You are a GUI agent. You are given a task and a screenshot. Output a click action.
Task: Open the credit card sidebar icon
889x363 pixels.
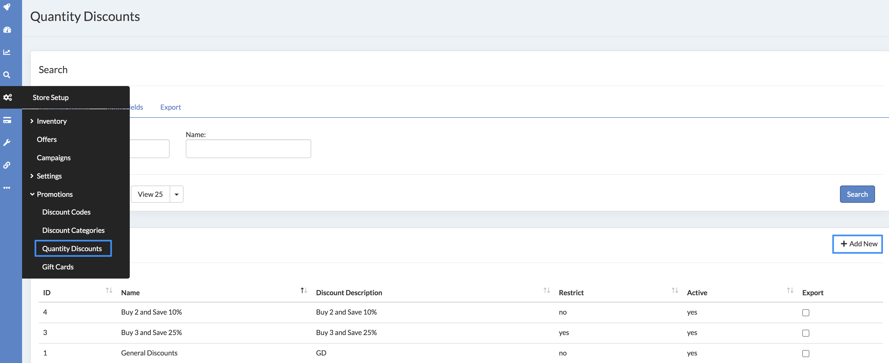pos(7,120)
